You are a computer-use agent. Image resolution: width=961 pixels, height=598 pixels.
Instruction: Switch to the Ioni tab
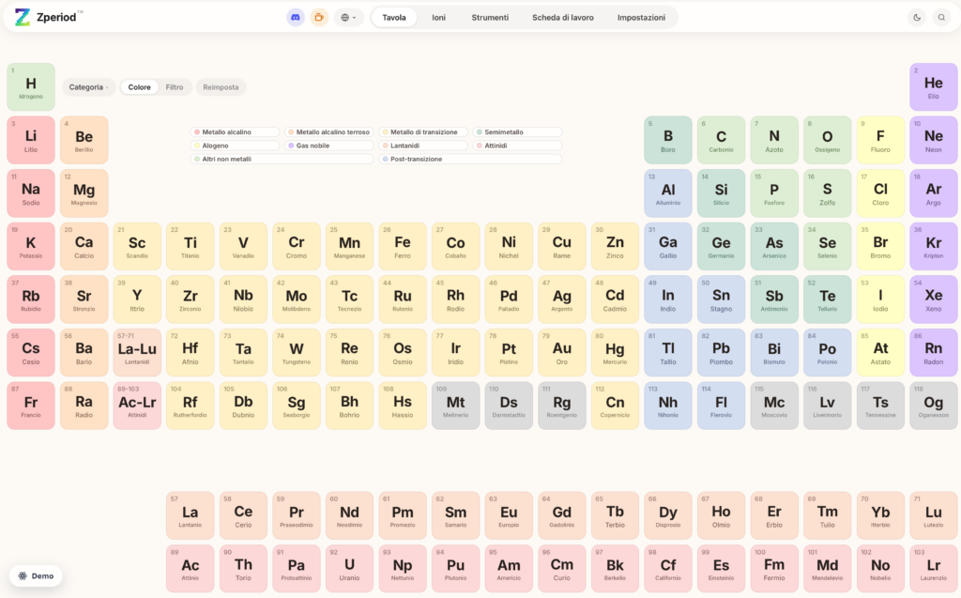439,17
